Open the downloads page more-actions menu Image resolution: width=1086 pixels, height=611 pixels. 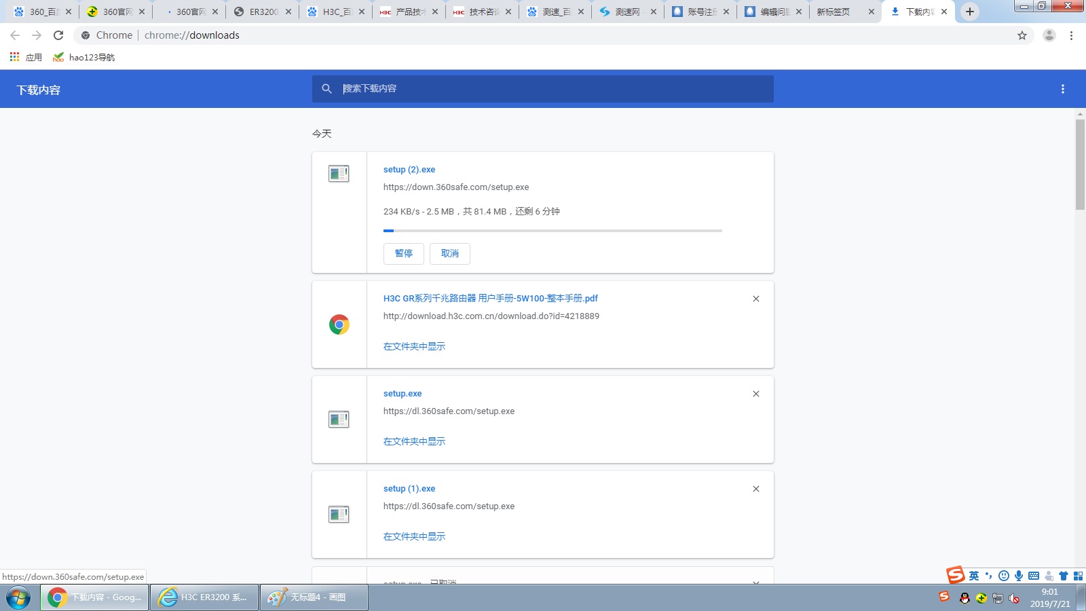[1063, 89]
